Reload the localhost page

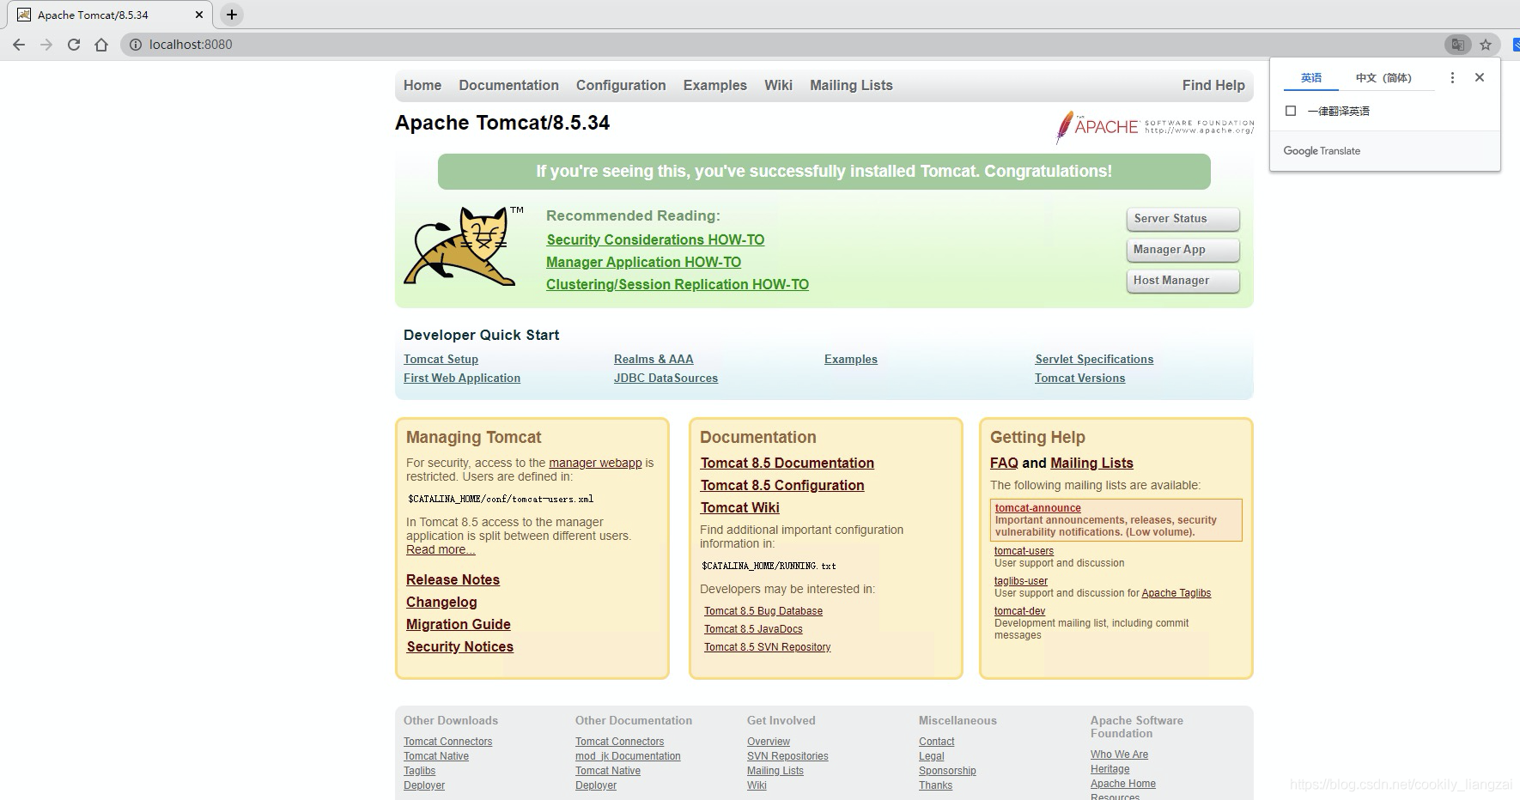pos(74,45)
